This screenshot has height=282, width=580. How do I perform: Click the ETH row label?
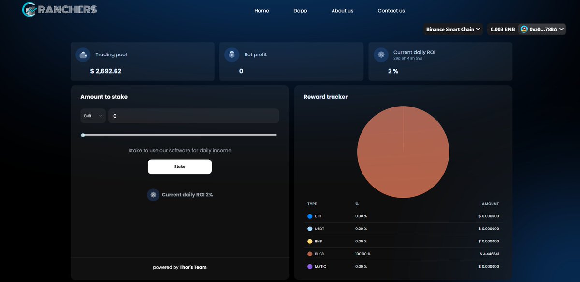tap(318, 216)
